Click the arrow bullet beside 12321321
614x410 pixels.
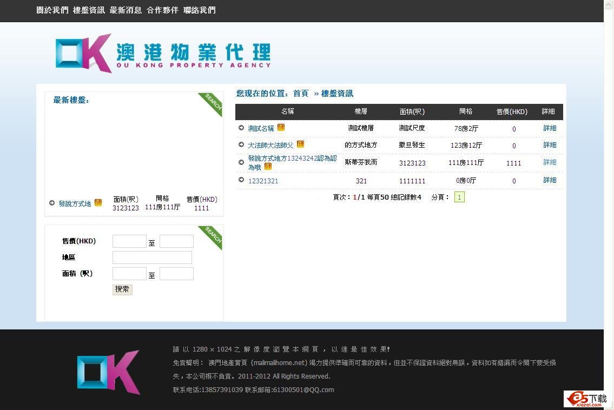click(x=241, y=180)
